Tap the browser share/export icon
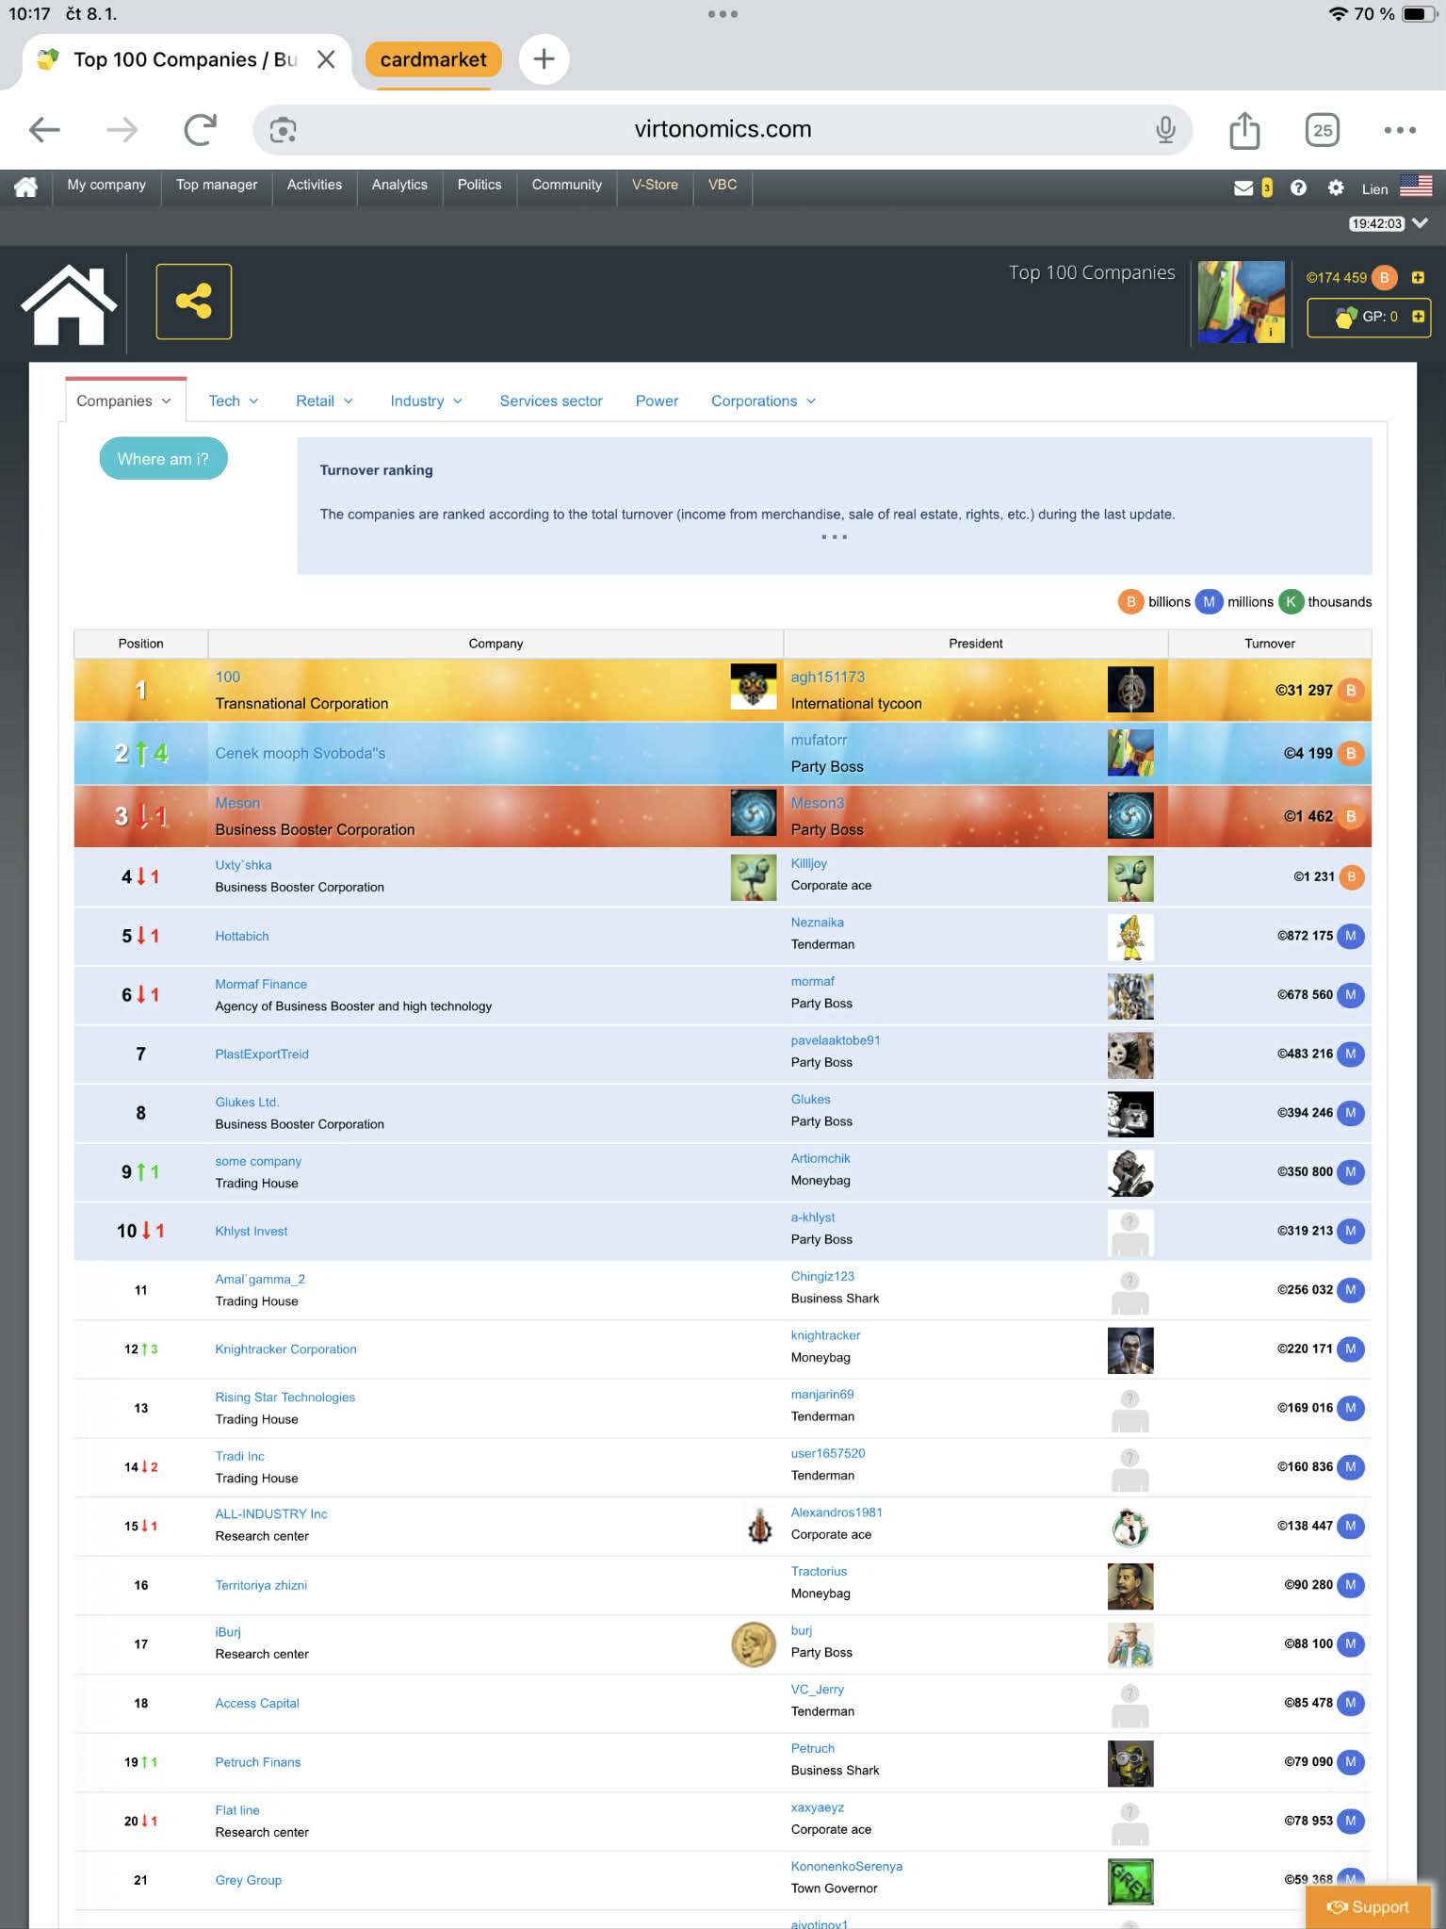This screenshot has height=1929, width=1446. 1243,130
